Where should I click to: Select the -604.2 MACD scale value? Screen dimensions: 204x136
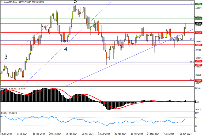[198, 110]
